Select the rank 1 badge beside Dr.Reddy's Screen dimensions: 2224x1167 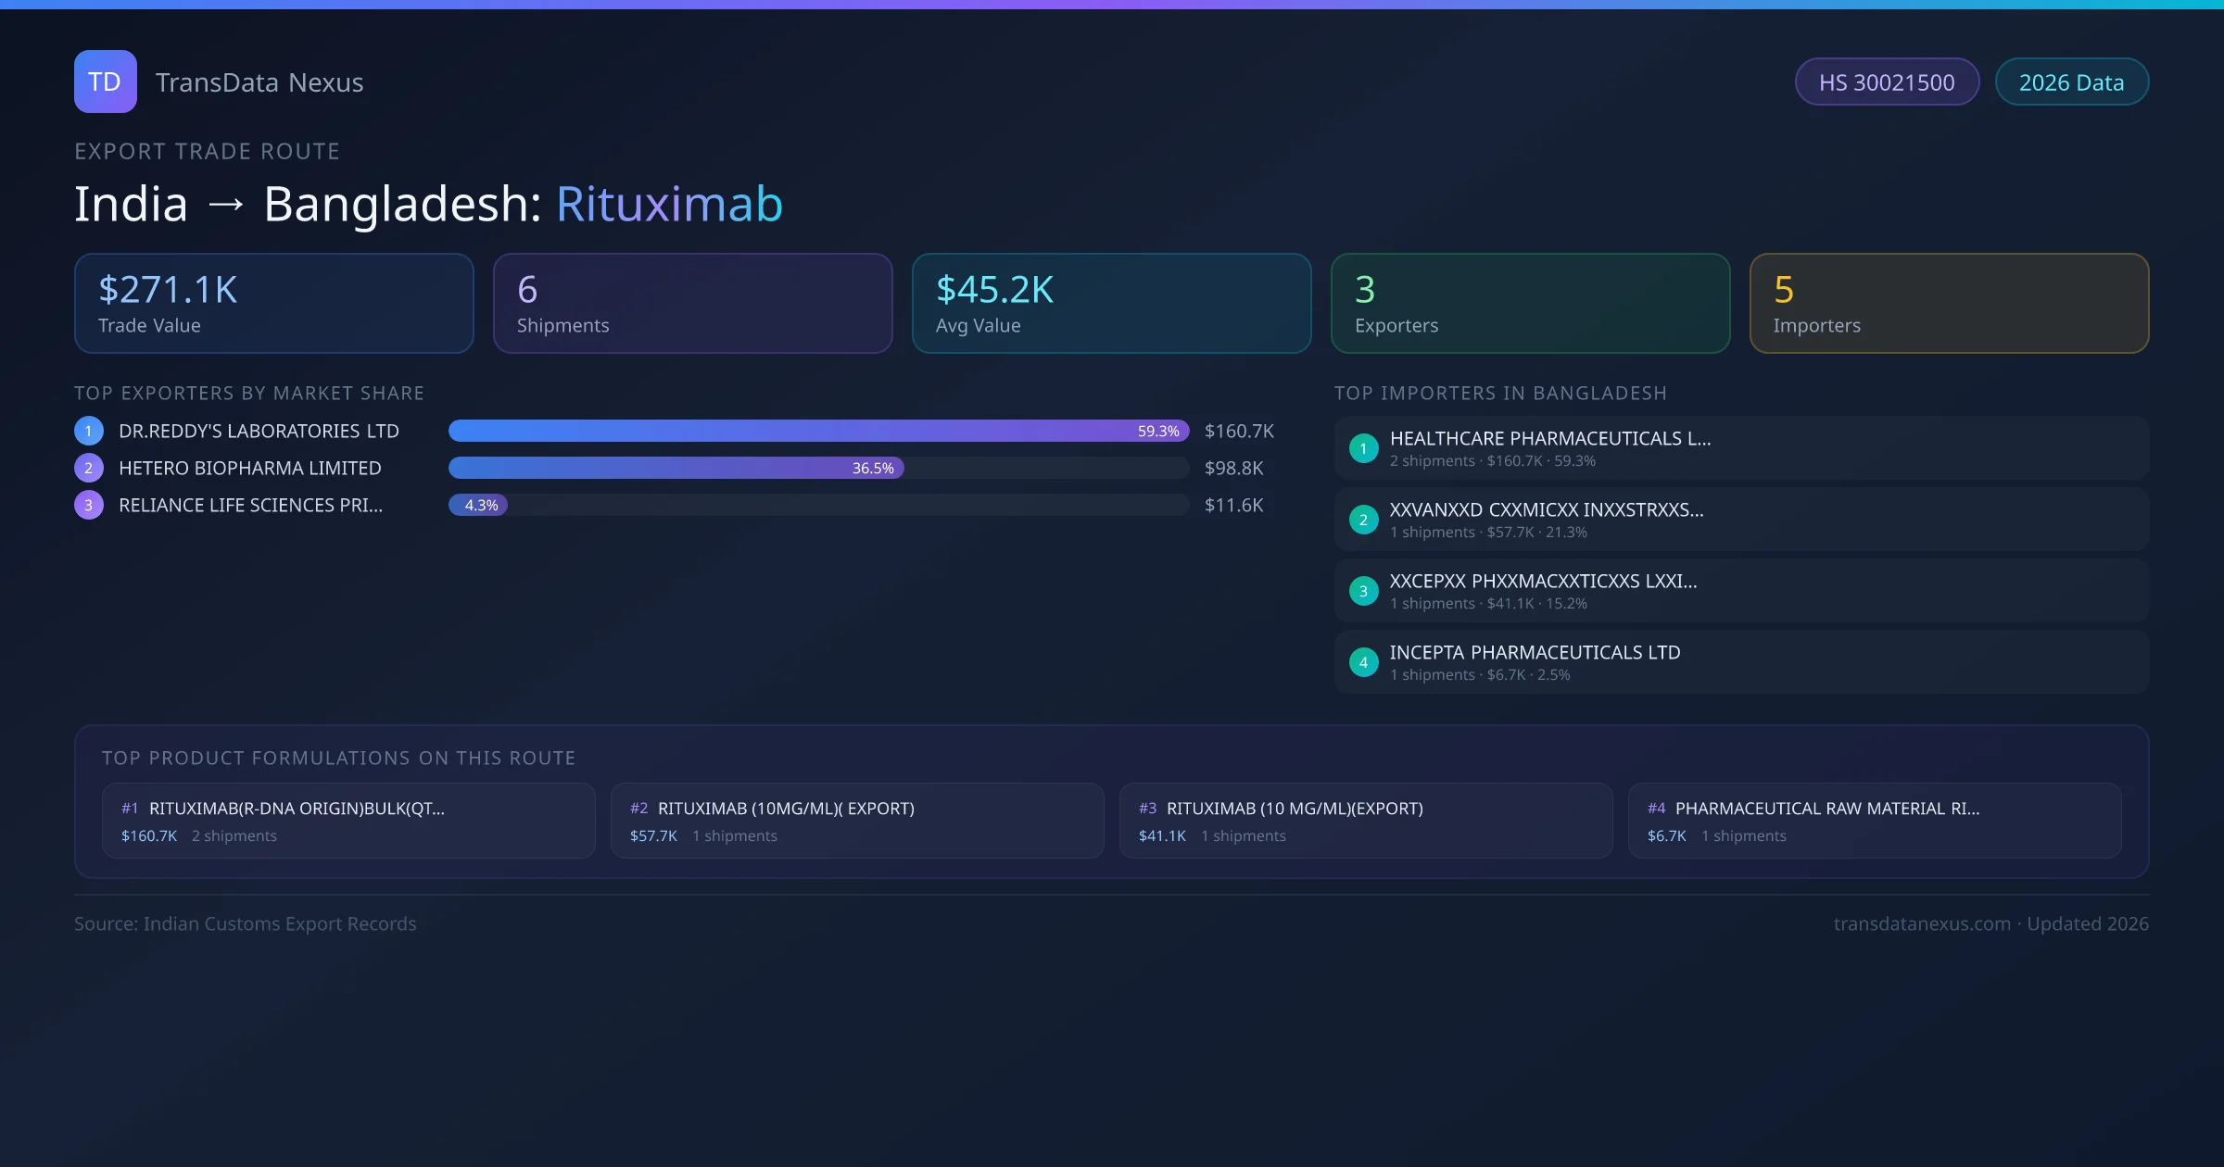pyautogui.click(x=88, y=430)
